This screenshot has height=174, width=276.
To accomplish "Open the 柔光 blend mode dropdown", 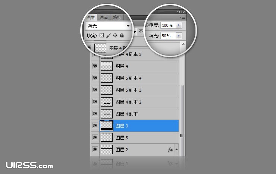I will click(x=109, y=26).
